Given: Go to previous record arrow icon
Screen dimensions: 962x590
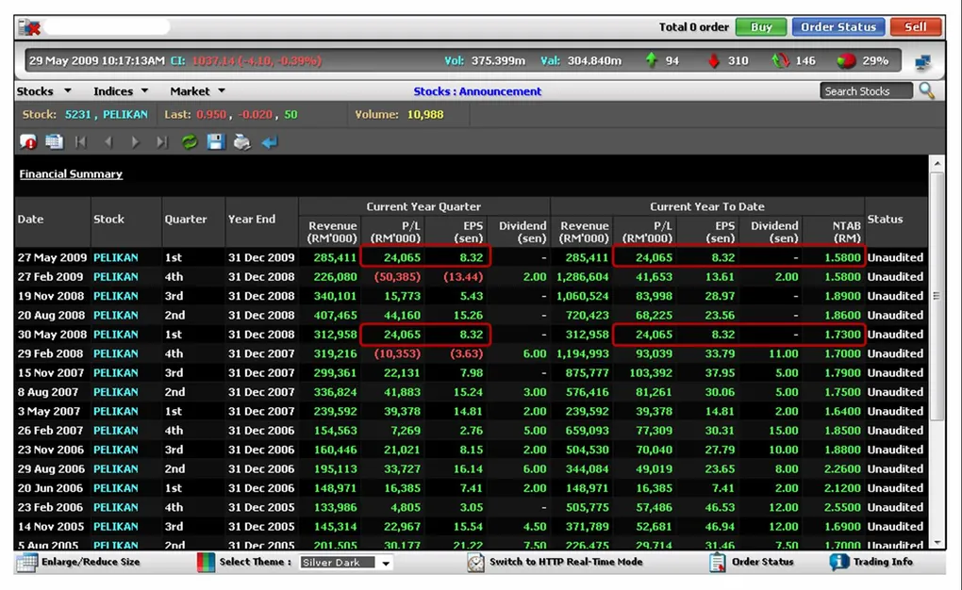Looking at the screenshot, I should [x=108, y=142].
